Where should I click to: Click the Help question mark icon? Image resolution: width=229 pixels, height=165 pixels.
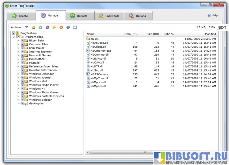pyautogui.click(x=209, y=16)
